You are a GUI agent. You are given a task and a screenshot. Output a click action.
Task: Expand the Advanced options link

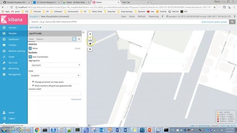coord(76,99)
